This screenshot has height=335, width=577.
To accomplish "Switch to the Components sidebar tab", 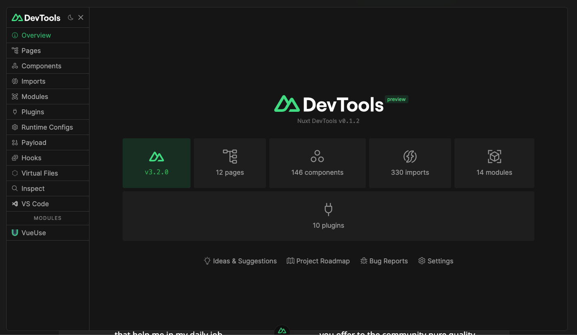I will coord(48,66).
